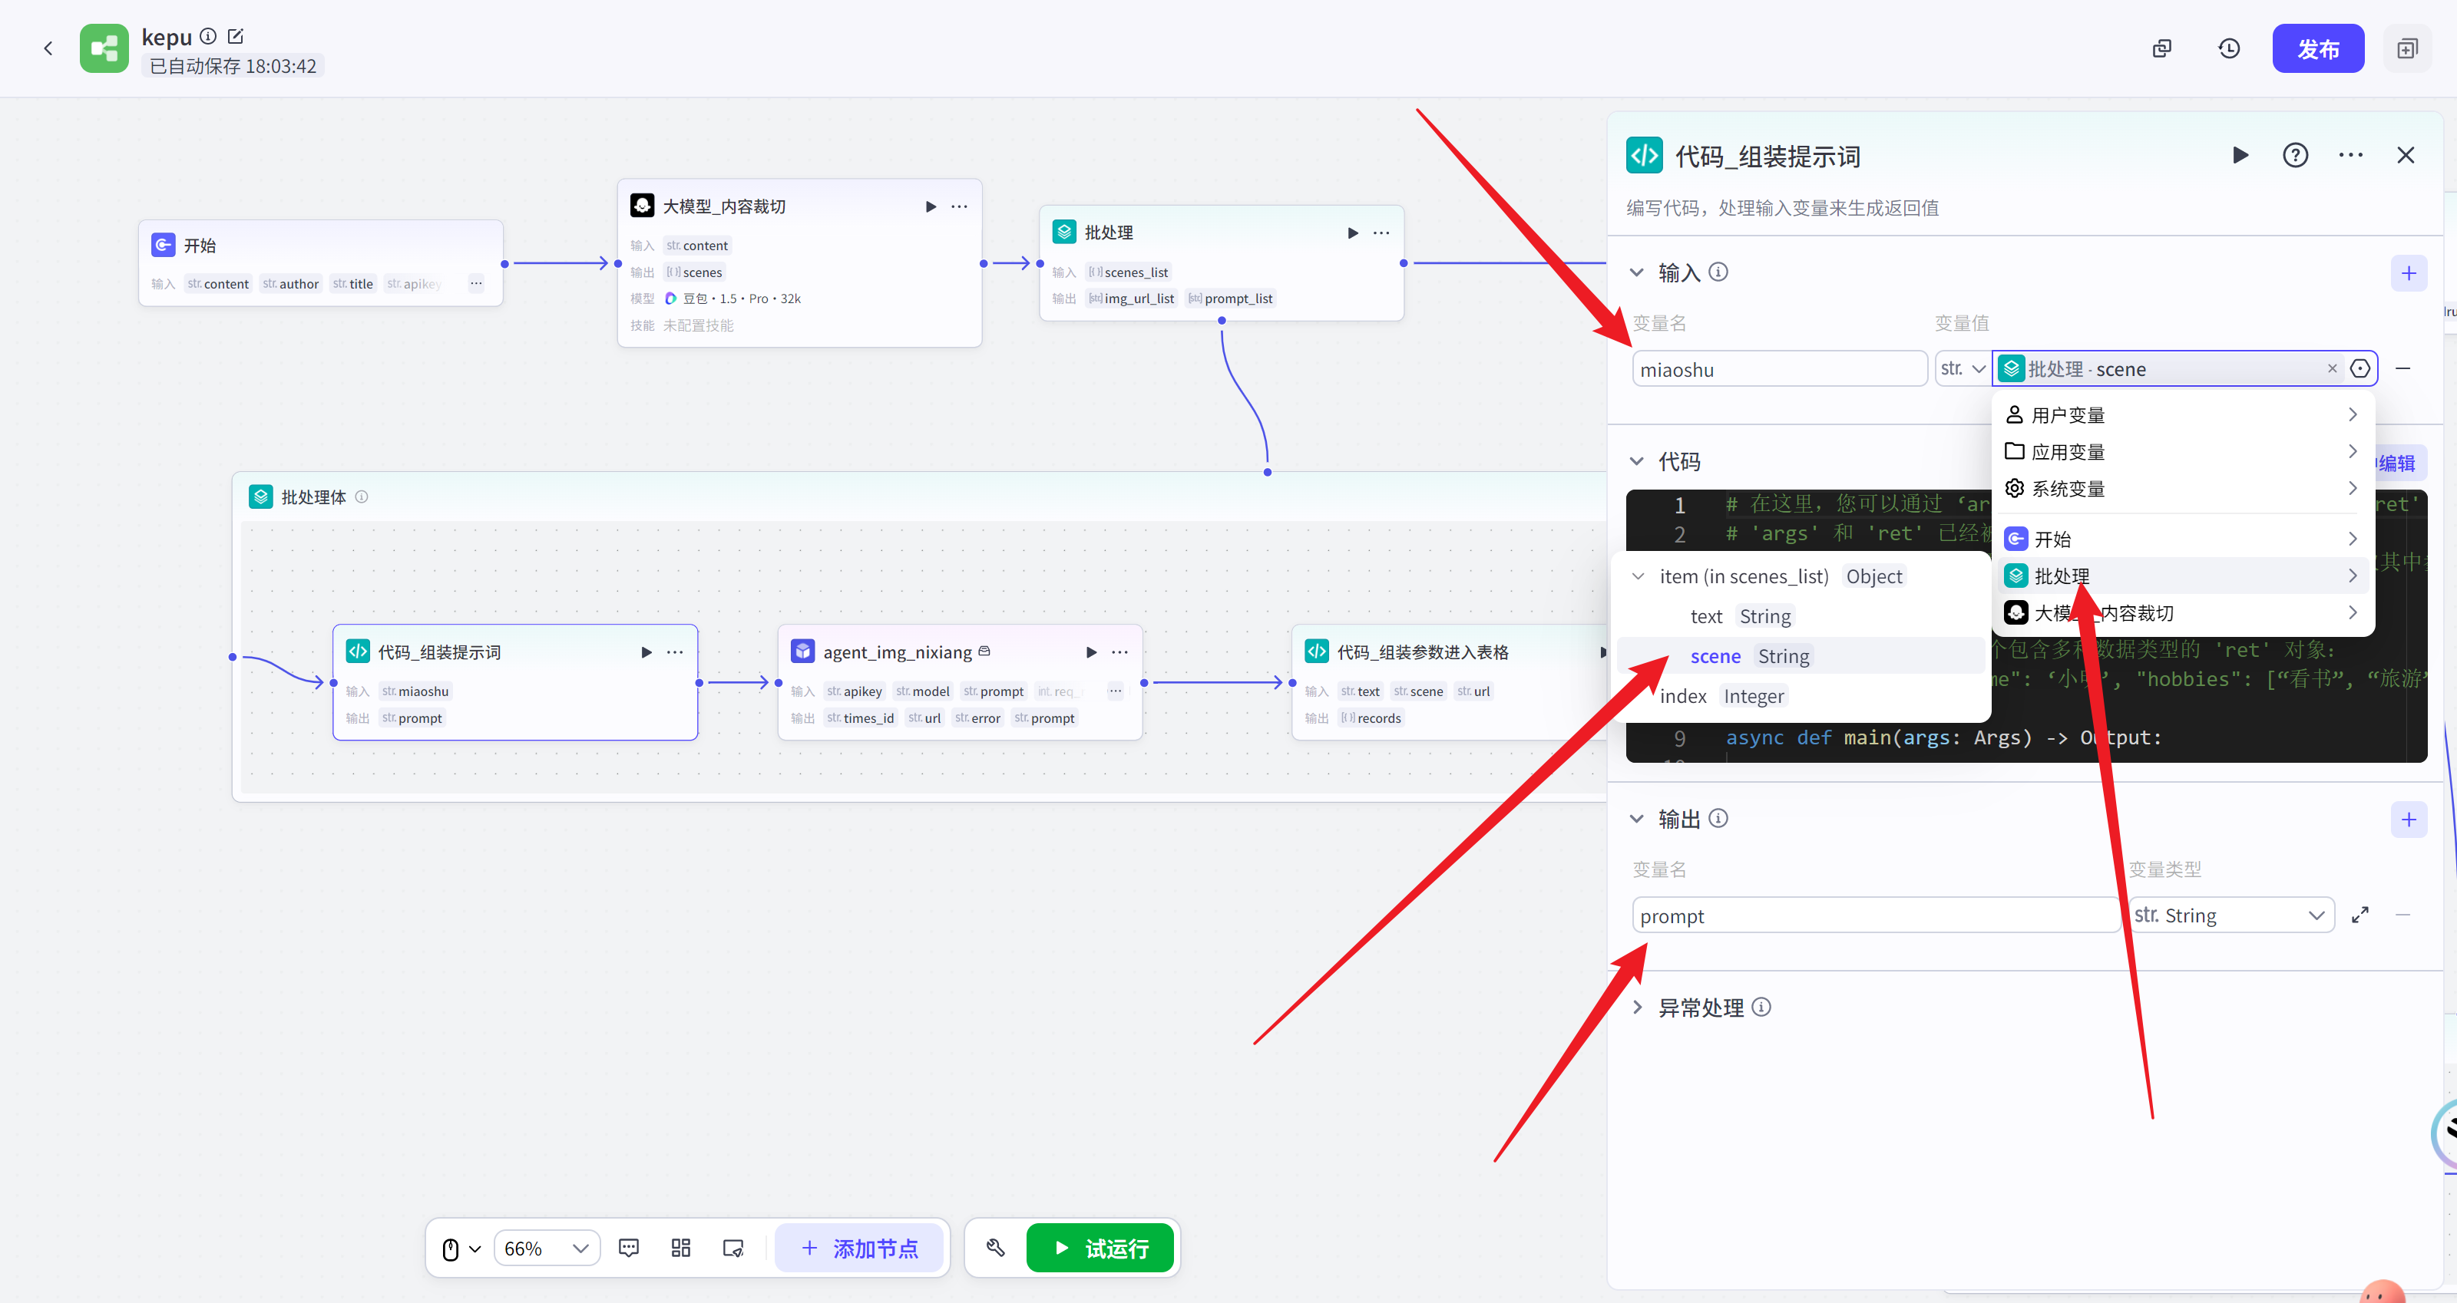The height and width of the screenshot is (1303, 2457).
Task: Open the 开始 start node
Action: click(x=320, y=263)
